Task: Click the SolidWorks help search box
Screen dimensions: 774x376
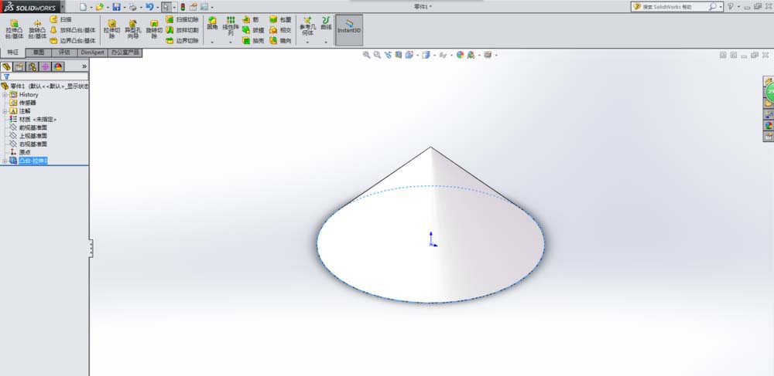Action: pos(676,7)
